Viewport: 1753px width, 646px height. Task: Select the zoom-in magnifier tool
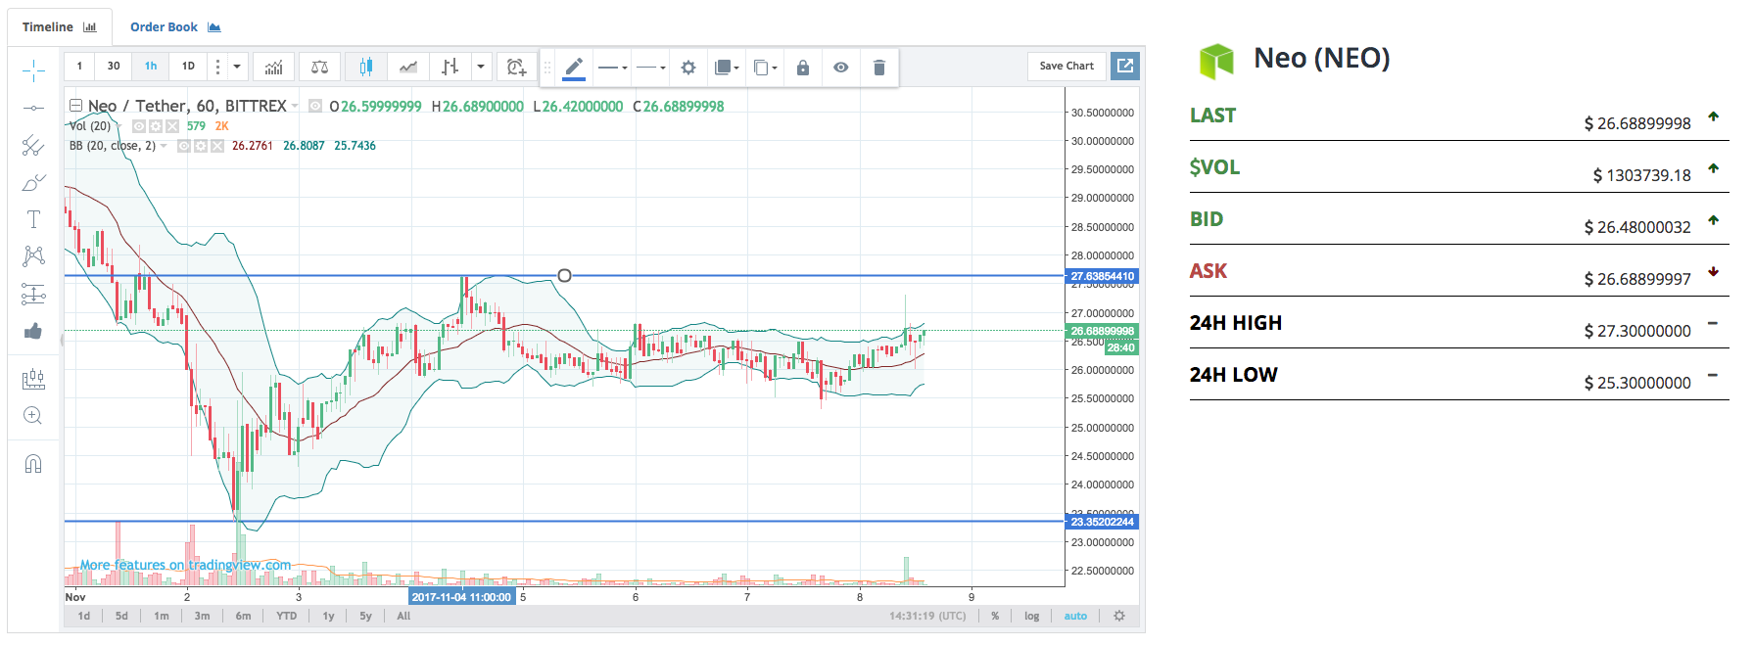[33, 415]
